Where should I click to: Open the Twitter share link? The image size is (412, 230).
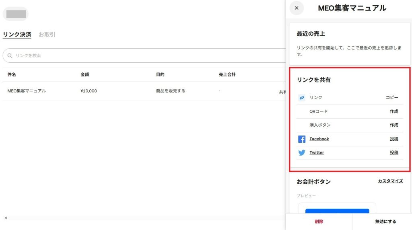point(317,152)
